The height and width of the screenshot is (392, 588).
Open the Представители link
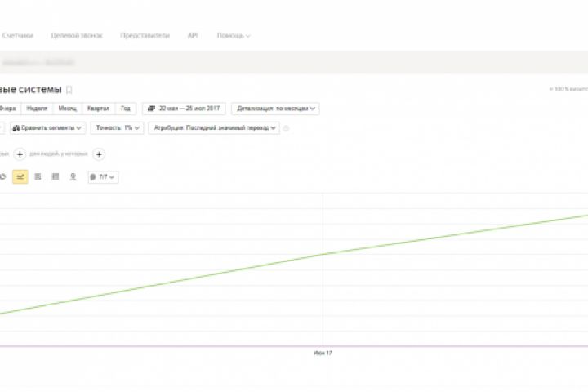coord(145,36)
